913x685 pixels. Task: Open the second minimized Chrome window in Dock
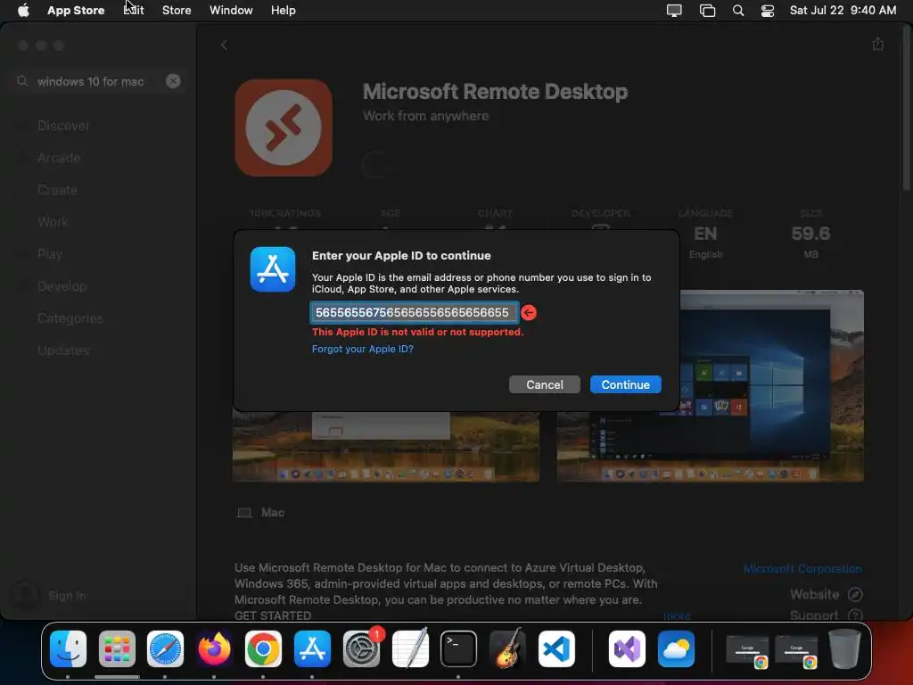point(796,650)
